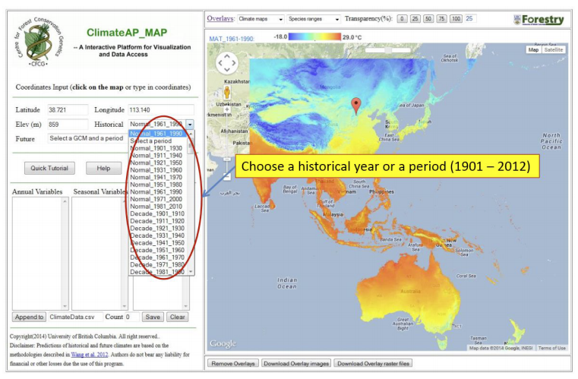
Task: Click the Latitude input field
Action: [68, 110]
